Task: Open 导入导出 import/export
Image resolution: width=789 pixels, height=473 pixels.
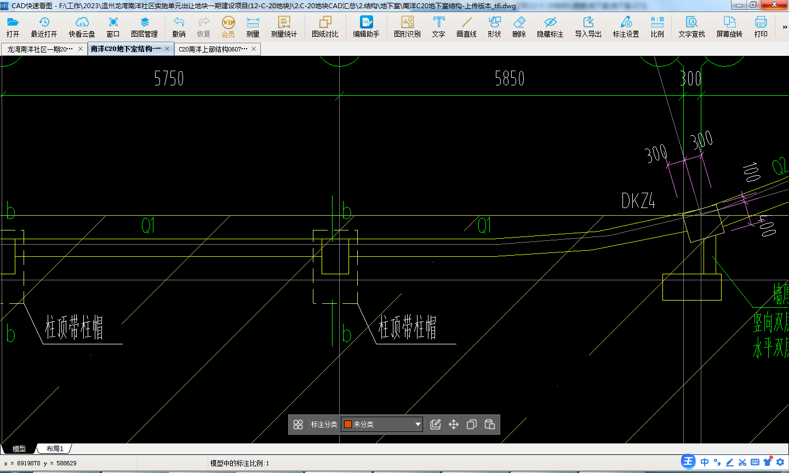Action: 588,26
